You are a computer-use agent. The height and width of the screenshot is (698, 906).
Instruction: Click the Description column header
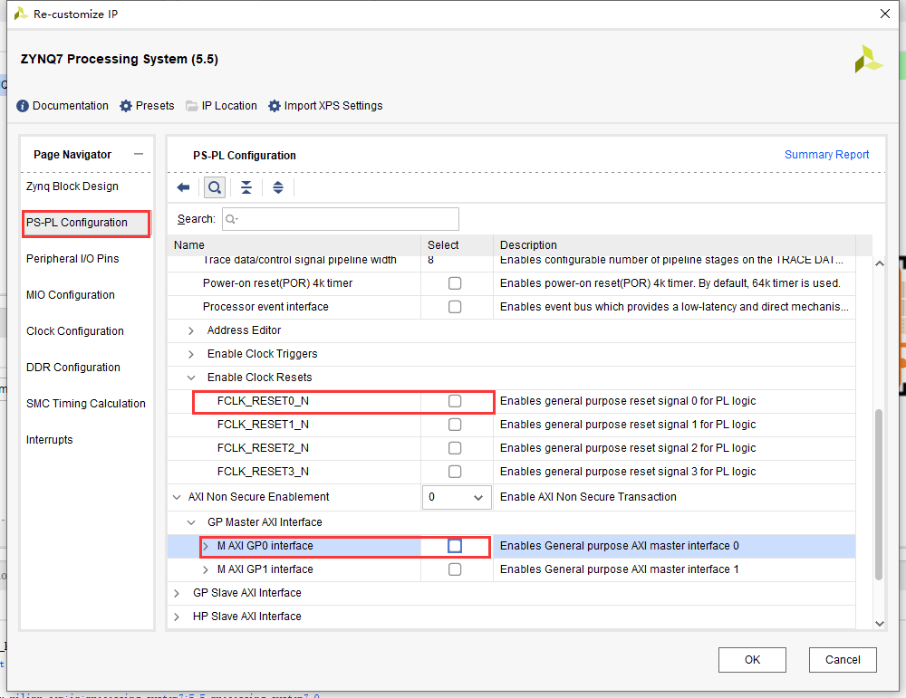[x=674, y=244]
